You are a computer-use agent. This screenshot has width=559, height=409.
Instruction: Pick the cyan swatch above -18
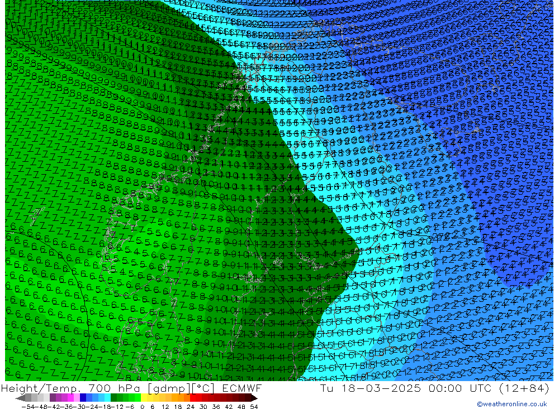point(108,398)
